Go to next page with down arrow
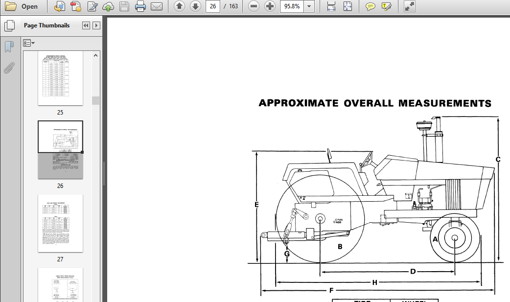 195,6
